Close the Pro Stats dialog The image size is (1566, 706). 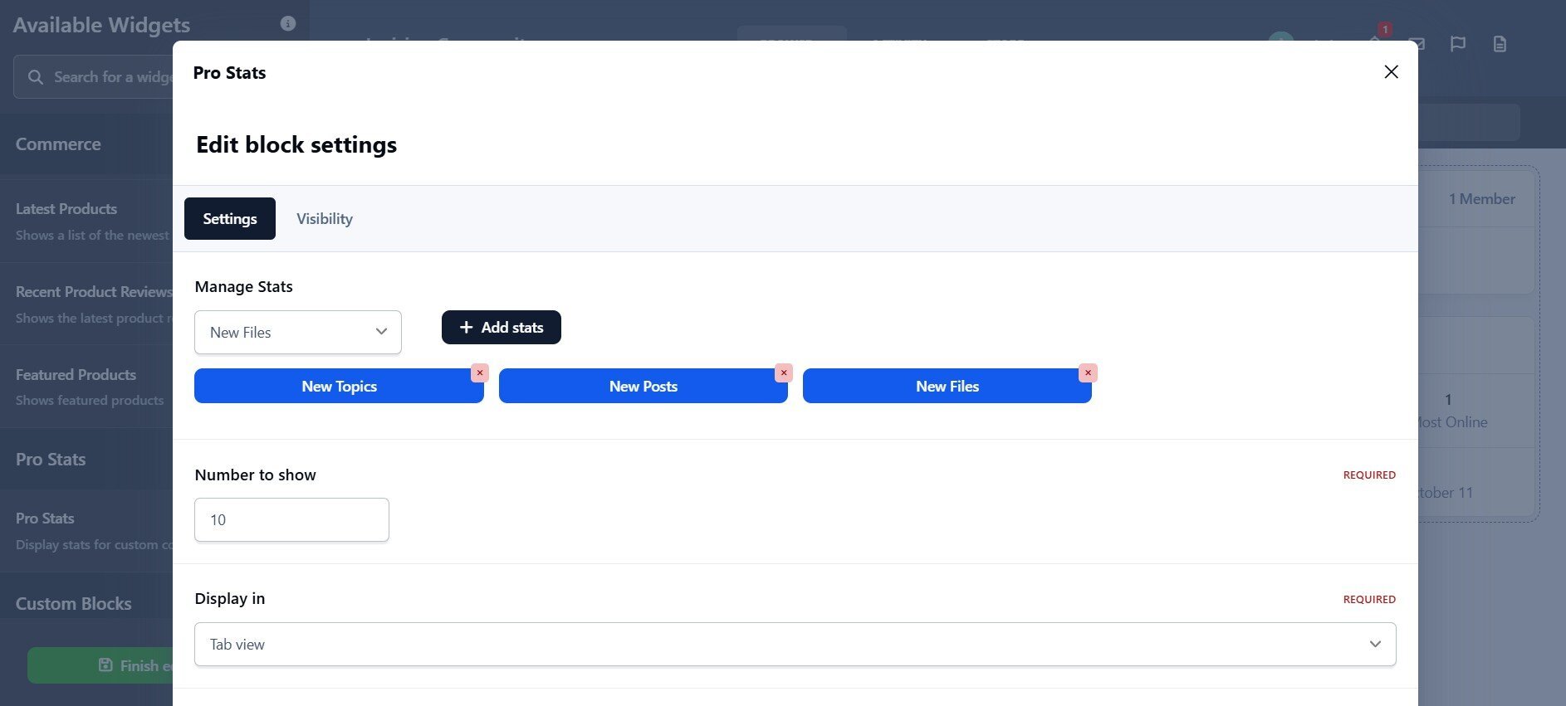[1391, 72]
